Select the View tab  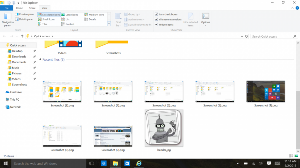point(45,8)
